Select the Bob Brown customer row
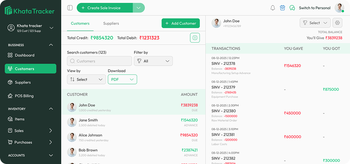This screenshot has width=350, height=164. pyautogui.click(x=133, y=152)
